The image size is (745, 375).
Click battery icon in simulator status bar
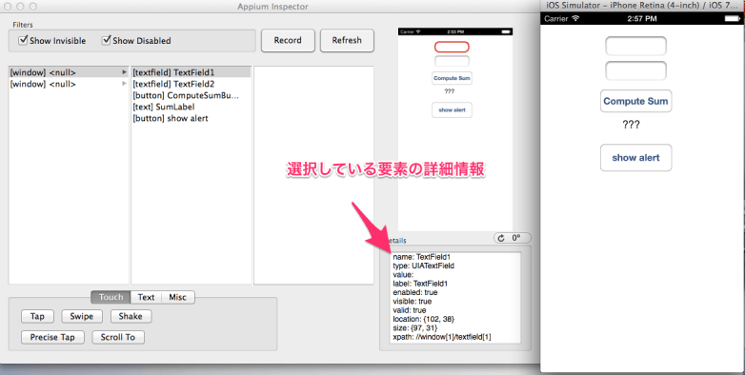[733, 18]
